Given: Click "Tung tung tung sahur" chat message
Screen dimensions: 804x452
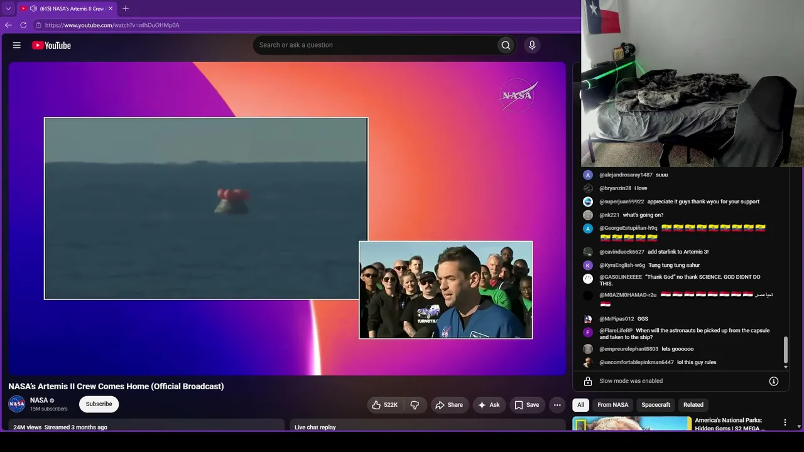Looking at the screenshot, I should coord(674,266).
